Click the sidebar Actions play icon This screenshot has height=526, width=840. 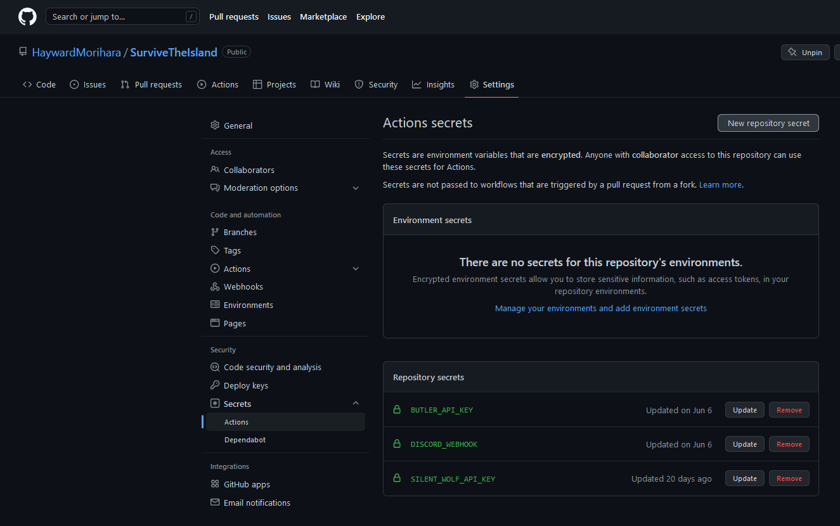[215, 269]
